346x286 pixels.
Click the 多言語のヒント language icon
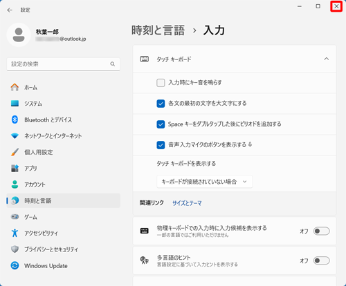coord(145,260)
